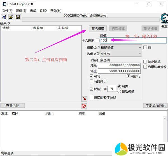168x156 pixels.
Task: Toggle the 十六进制 hexadecimal checkbox
Action: (x=98, y=40)
